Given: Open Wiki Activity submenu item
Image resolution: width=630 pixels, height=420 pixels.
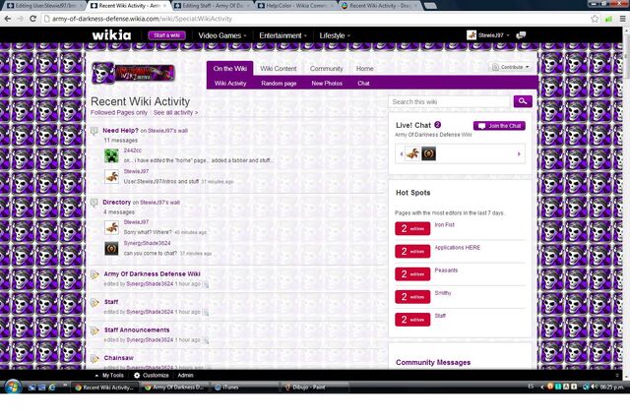Looking at the screenshot, I should [230, 84].
